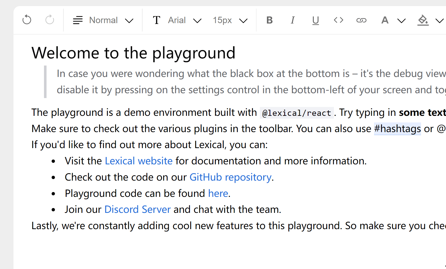Toggle bold off with the B button
This screenshot has height=269, width=446.
point(269,20)
